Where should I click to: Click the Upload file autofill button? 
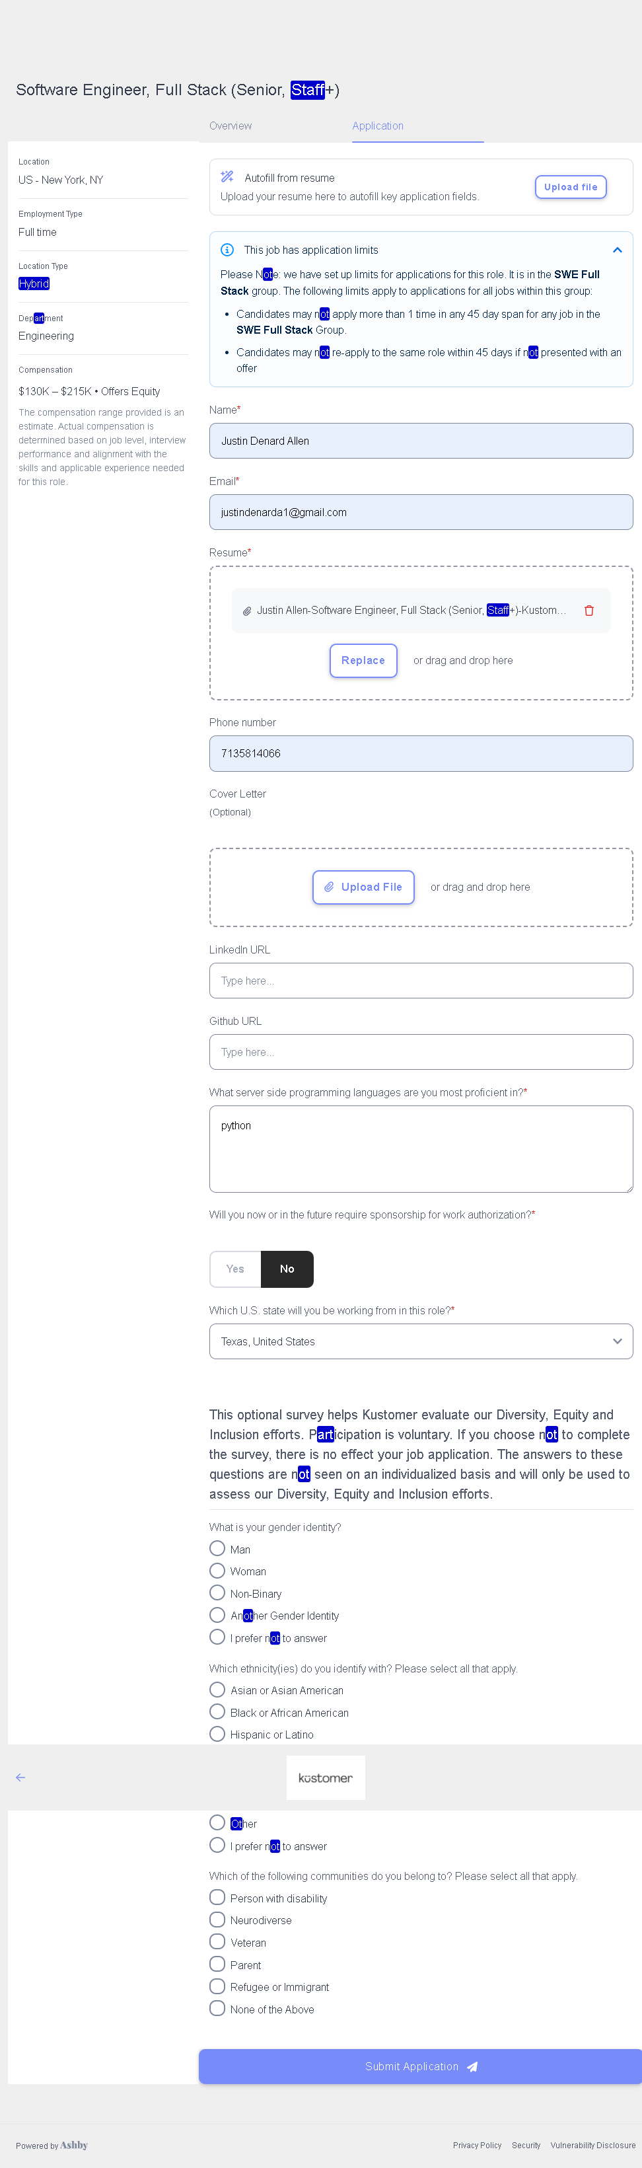coord(571,187)
